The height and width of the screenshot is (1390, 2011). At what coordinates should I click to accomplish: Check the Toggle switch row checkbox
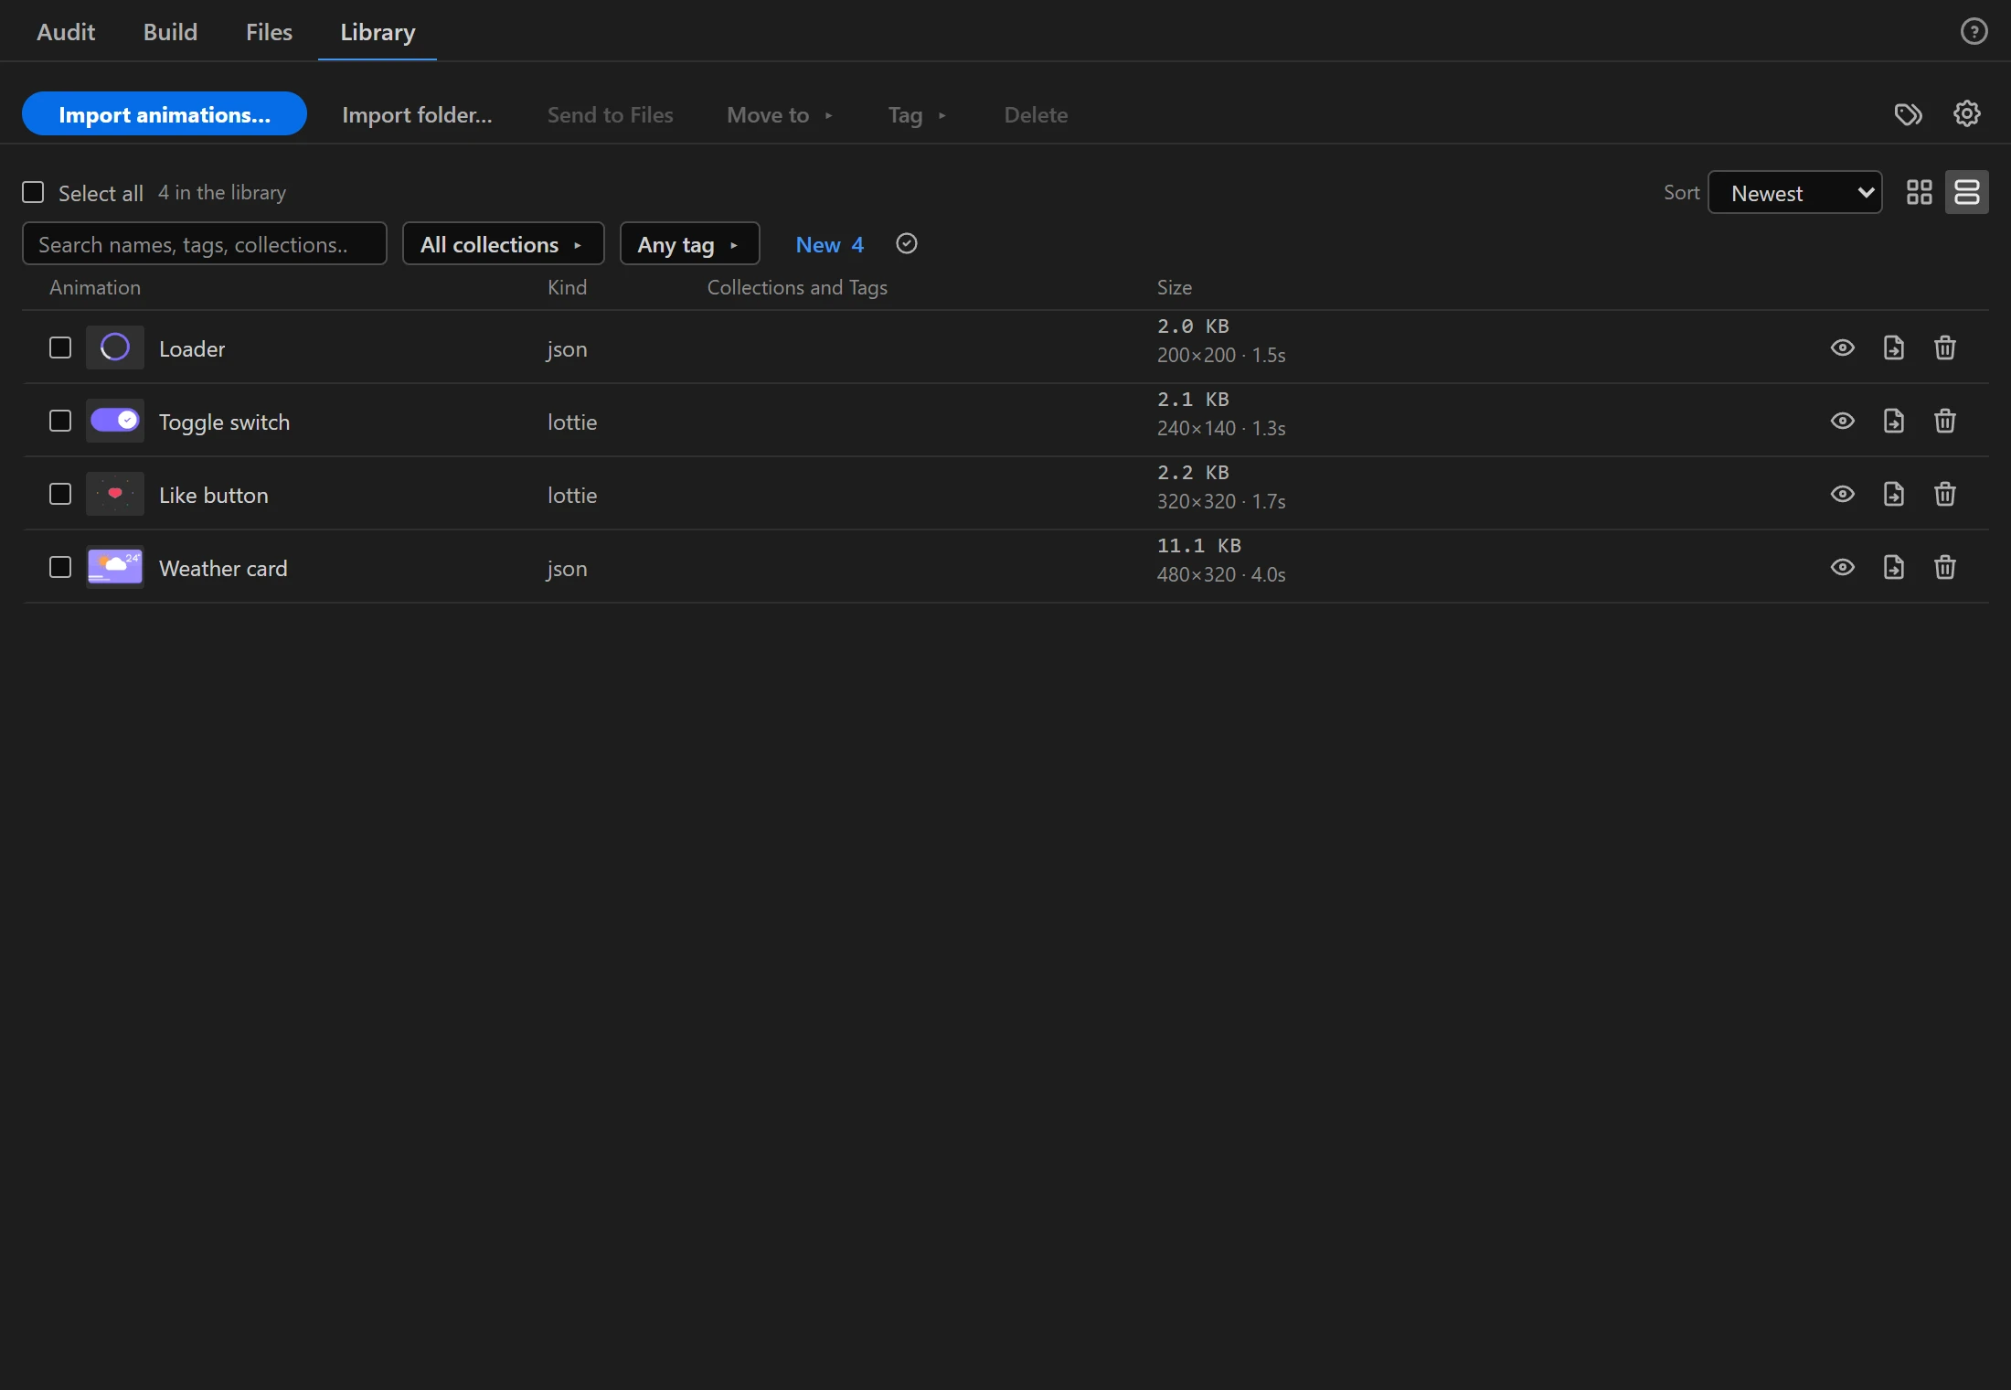(x=60, y=421)
